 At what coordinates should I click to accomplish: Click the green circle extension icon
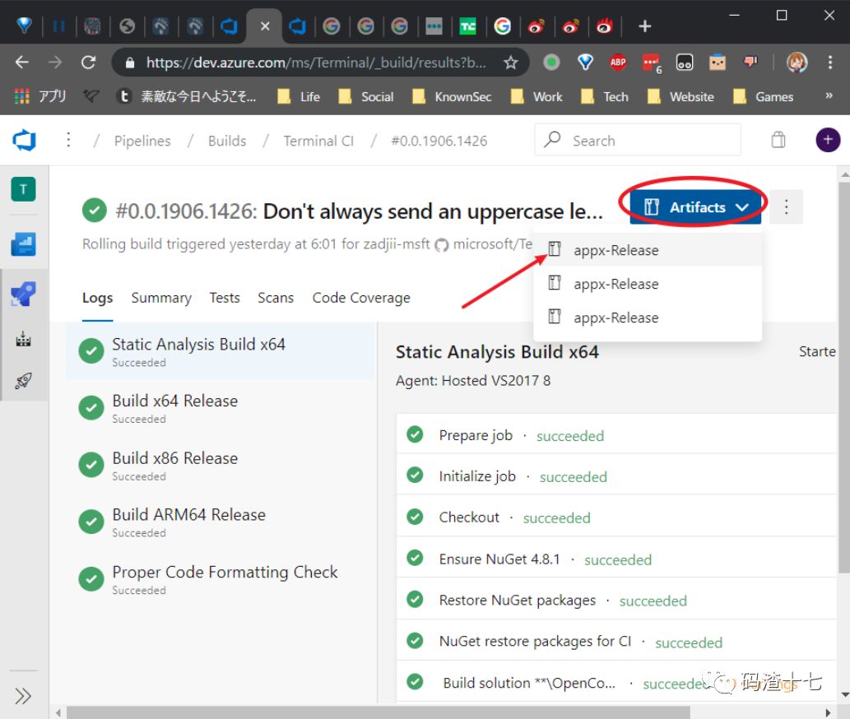click(x=551, y=63)
